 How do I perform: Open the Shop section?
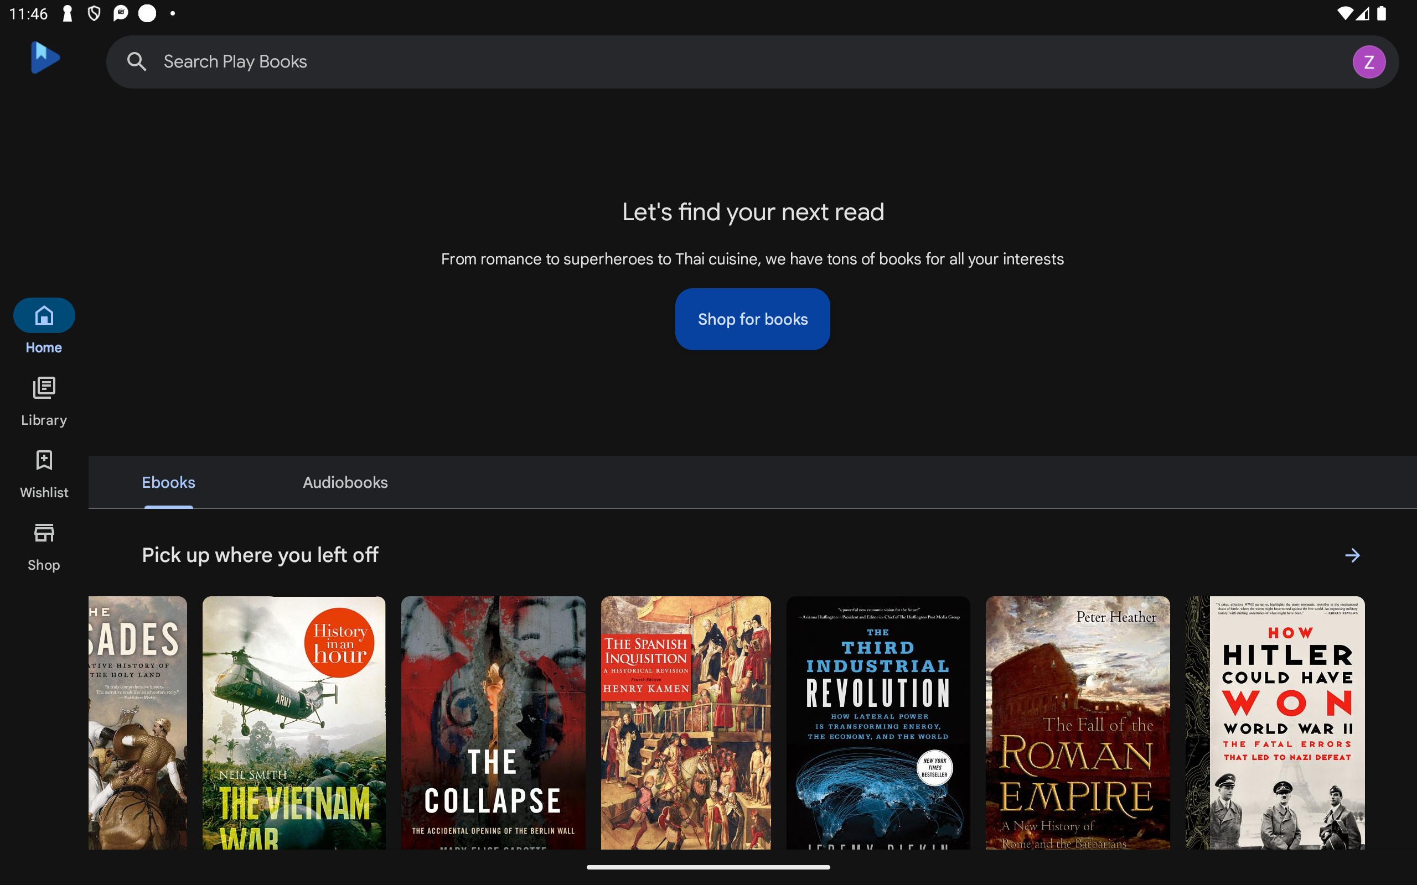click(x=44, y=547)
